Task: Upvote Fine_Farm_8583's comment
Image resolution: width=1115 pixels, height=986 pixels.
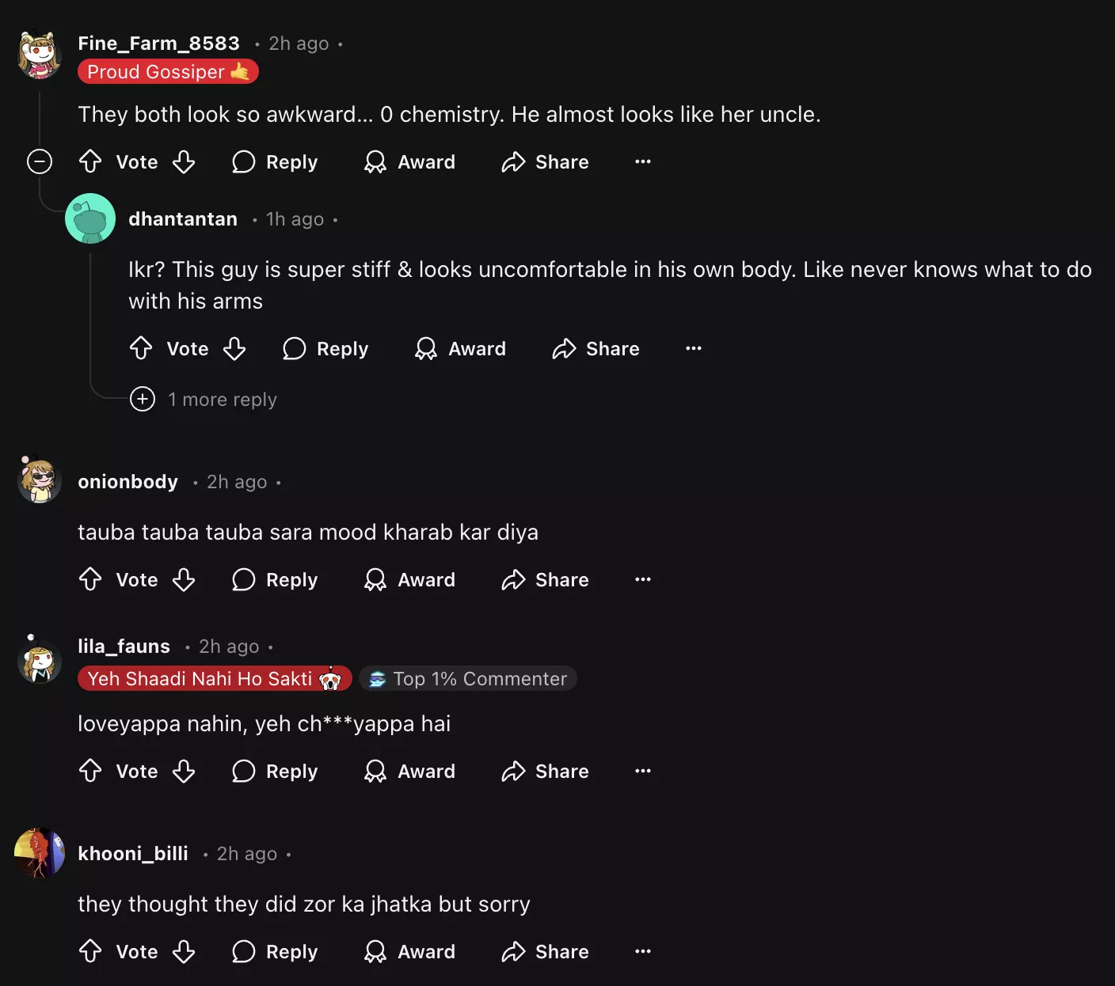Action: [x=91, y=162]
